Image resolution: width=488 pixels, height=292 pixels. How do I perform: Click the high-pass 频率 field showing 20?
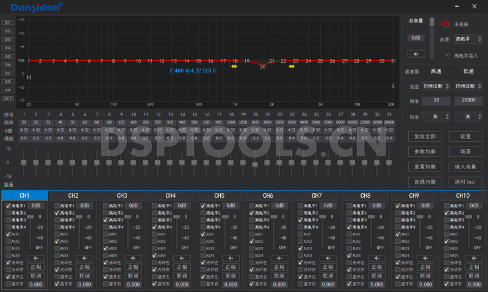coord(436,100)
